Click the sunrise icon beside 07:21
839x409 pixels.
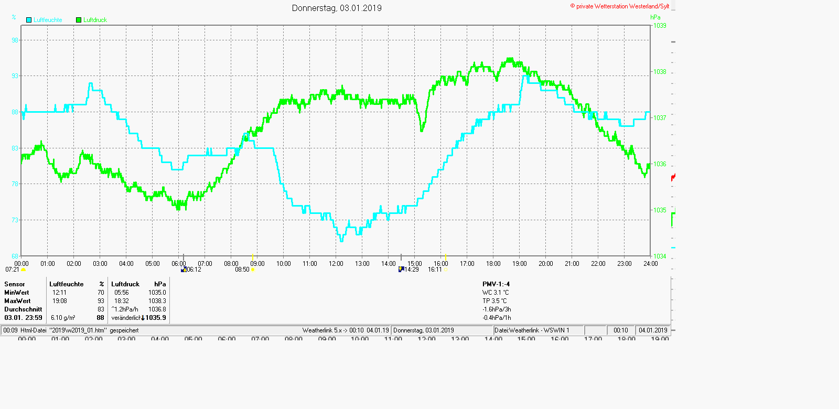tap(24, 270)
